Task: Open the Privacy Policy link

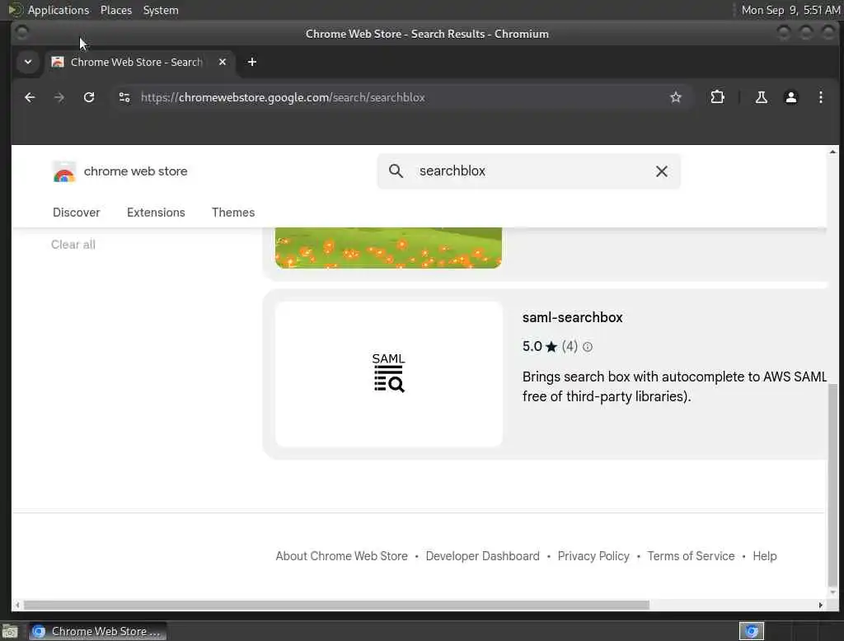Action: tap(593, 556)
